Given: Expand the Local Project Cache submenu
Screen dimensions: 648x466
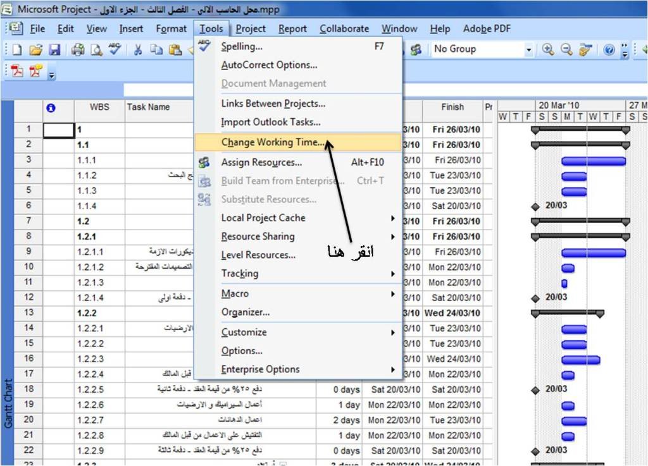Looking at the screenshot, I should point(392,218).
